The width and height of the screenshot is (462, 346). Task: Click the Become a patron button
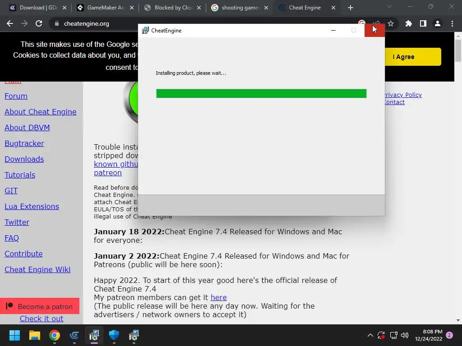(40, 306)
